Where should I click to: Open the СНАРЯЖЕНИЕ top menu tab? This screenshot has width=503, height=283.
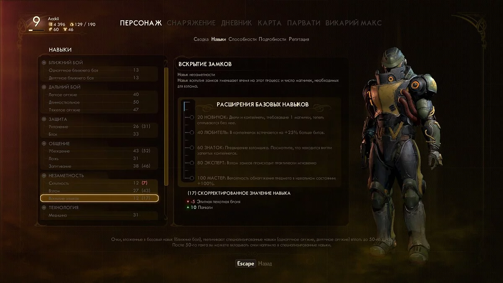(191, 23)
